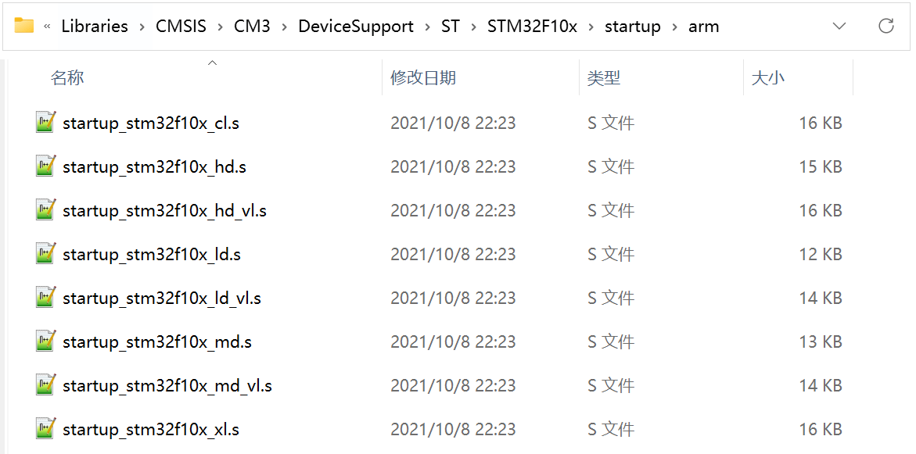
Task: Select the startup_stm32f10x_md_vl.s file name
Action: click(167, 385)
